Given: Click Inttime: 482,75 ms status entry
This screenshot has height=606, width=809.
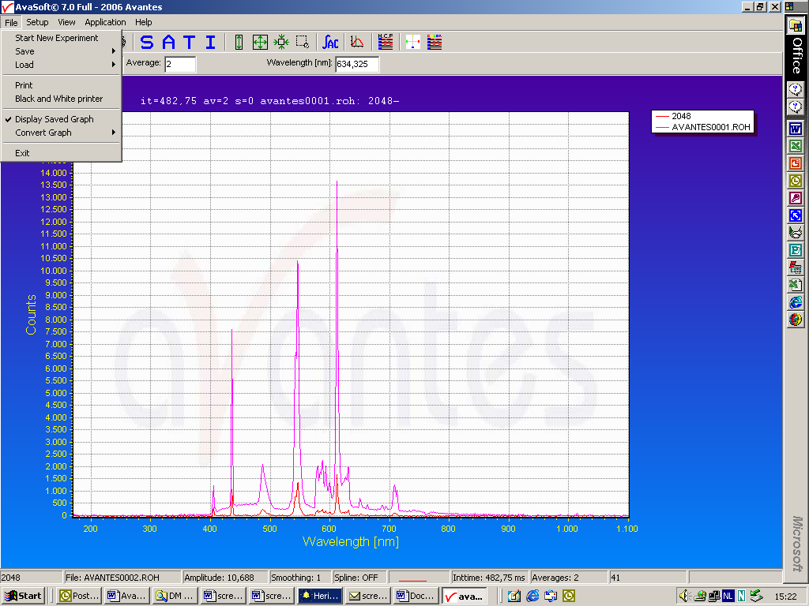Looking at the screenshot, I should [x=489, y=578].
